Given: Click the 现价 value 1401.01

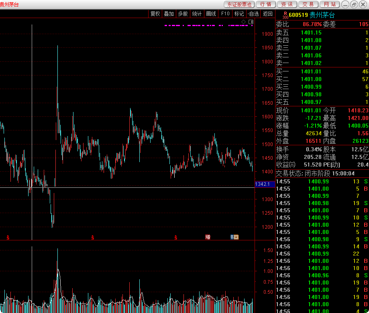Looking at the screenshot, I should pyautogui.click(x=311, y=110).
